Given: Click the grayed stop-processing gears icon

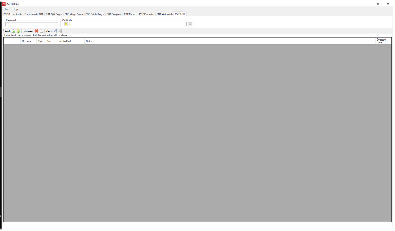Looking at the screenshot, I should coord(60,31).
